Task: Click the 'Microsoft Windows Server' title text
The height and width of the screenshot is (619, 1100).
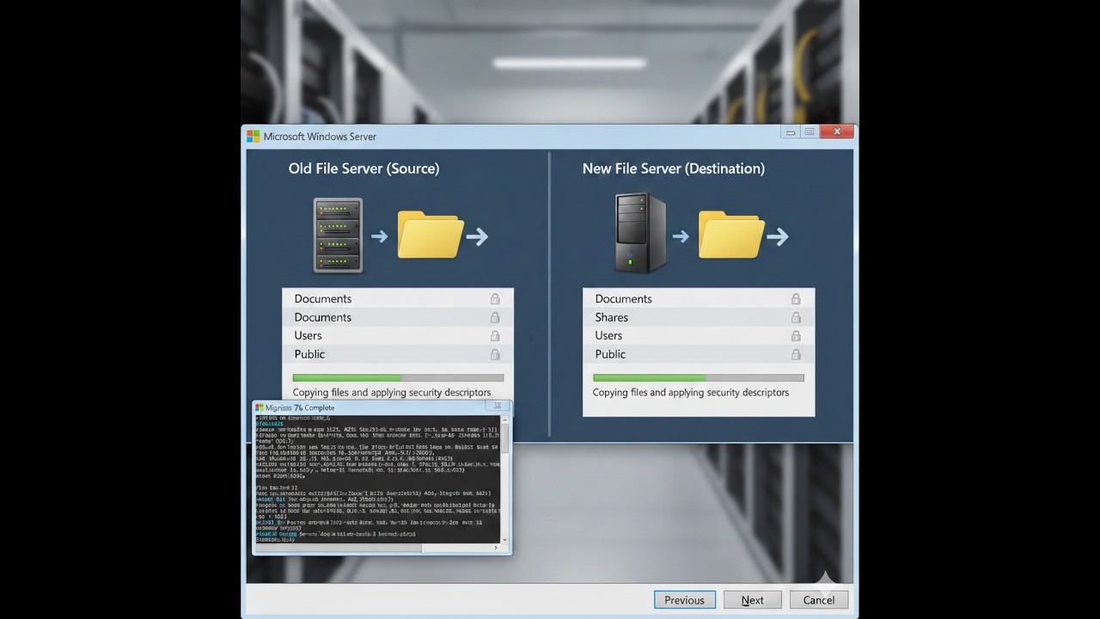Action: pos(320,136)
